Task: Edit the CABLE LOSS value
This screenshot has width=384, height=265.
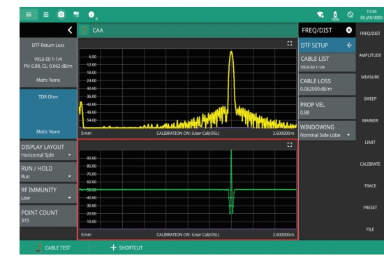Action: pos(327,85)
